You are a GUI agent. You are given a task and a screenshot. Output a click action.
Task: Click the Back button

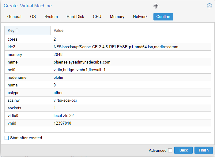[x=183, y=150]
